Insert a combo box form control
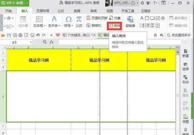 [147, 26]
